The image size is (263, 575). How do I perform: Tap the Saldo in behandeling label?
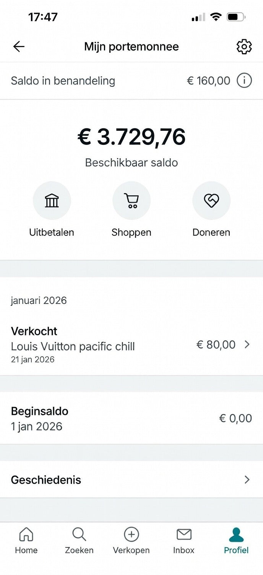tap(63, 81)
